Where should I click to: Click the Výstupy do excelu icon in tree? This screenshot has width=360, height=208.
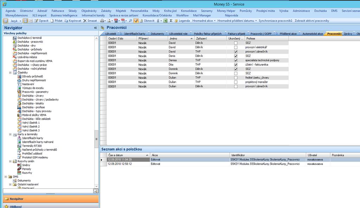19,88
